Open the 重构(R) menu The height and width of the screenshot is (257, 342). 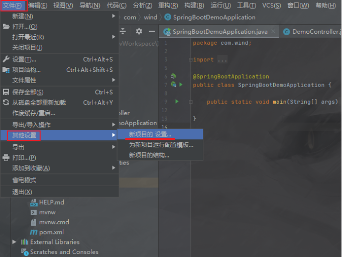click(x=168, y=5)
